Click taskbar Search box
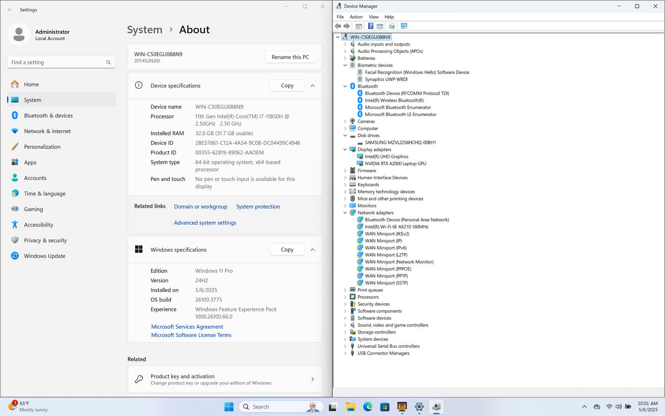The height and width of the screenshot is (416, 665). pos(281,407)
